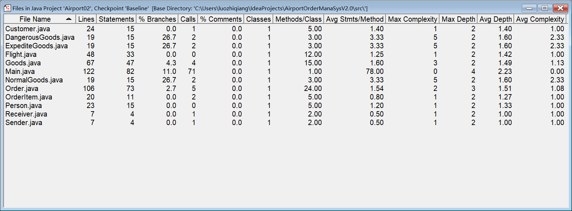
Task: Click Avg Complexity value 1.08 for Order.java
Action: [557, 88]
